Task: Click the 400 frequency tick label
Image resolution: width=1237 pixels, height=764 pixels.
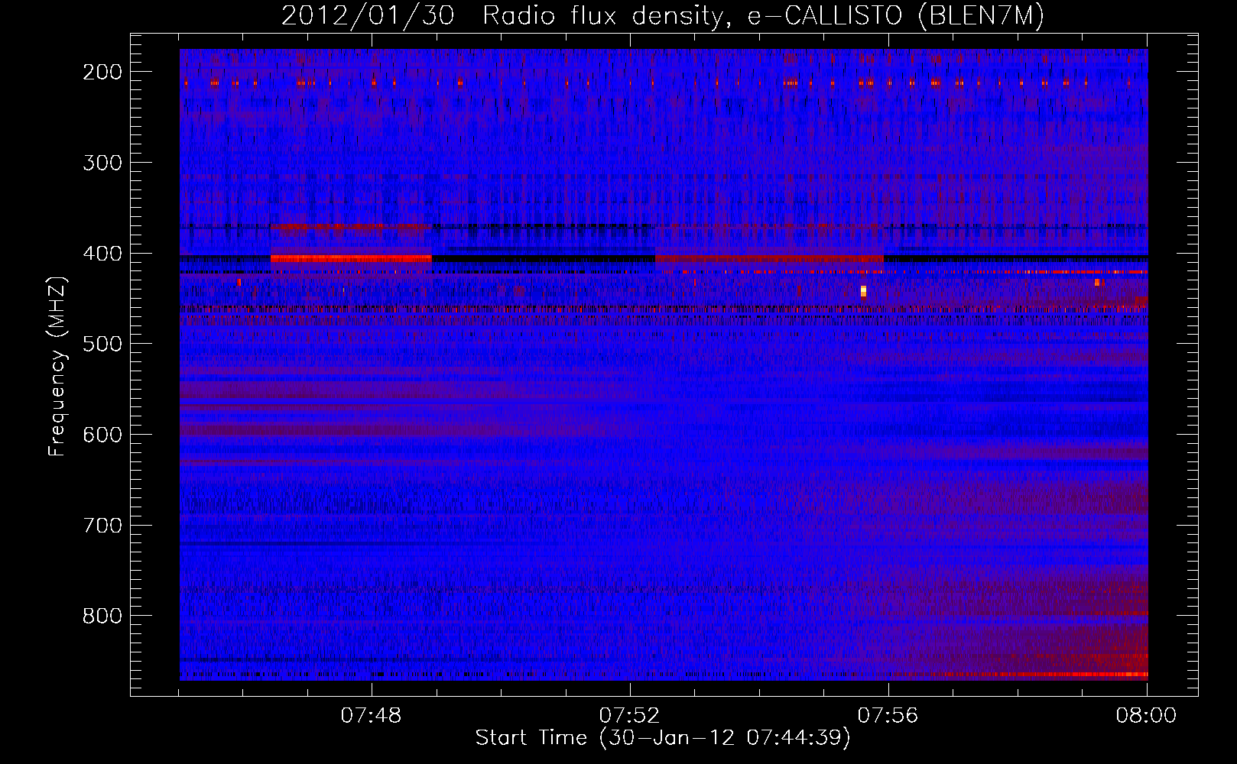Action: point(102,254)
